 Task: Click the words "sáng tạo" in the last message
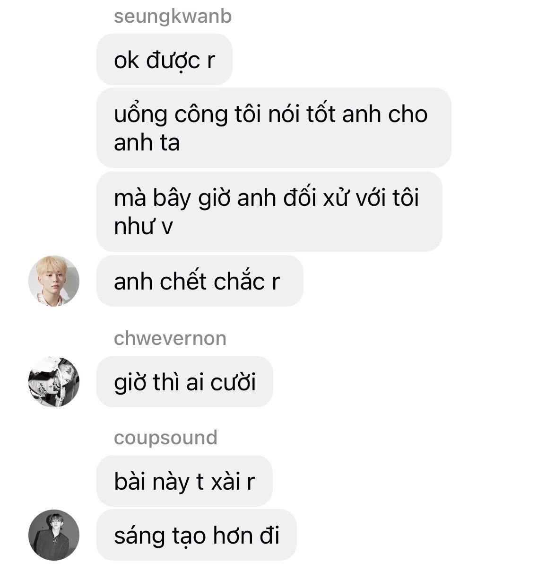coord(160,536)
